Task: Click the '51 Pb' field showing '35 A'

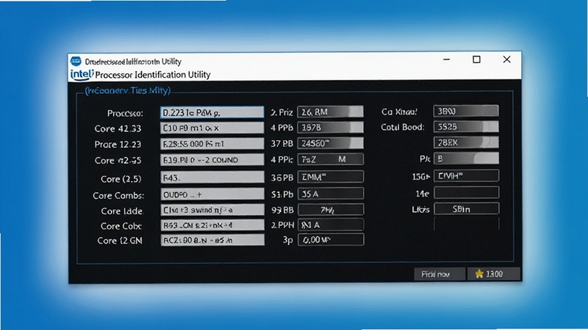Action: pos(330,194)
